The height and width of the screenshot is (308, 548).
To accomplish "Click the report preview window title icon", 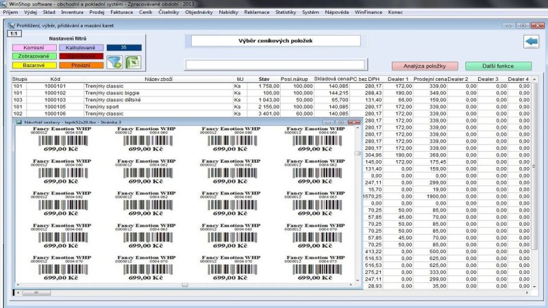I will point(18,122).
